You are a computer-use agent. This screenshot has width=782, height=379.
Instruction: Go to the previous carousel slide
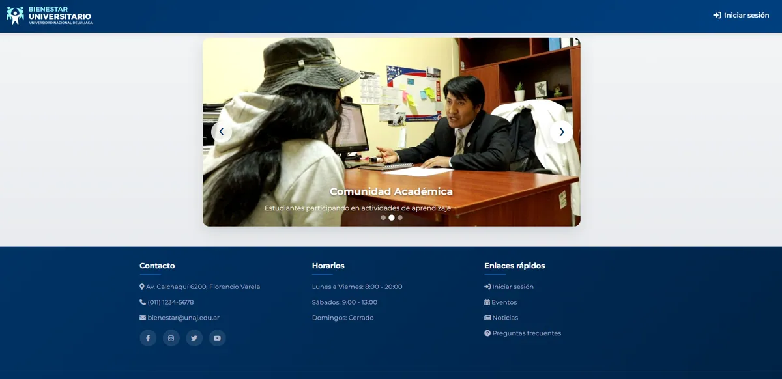click(x=222, y=132)
